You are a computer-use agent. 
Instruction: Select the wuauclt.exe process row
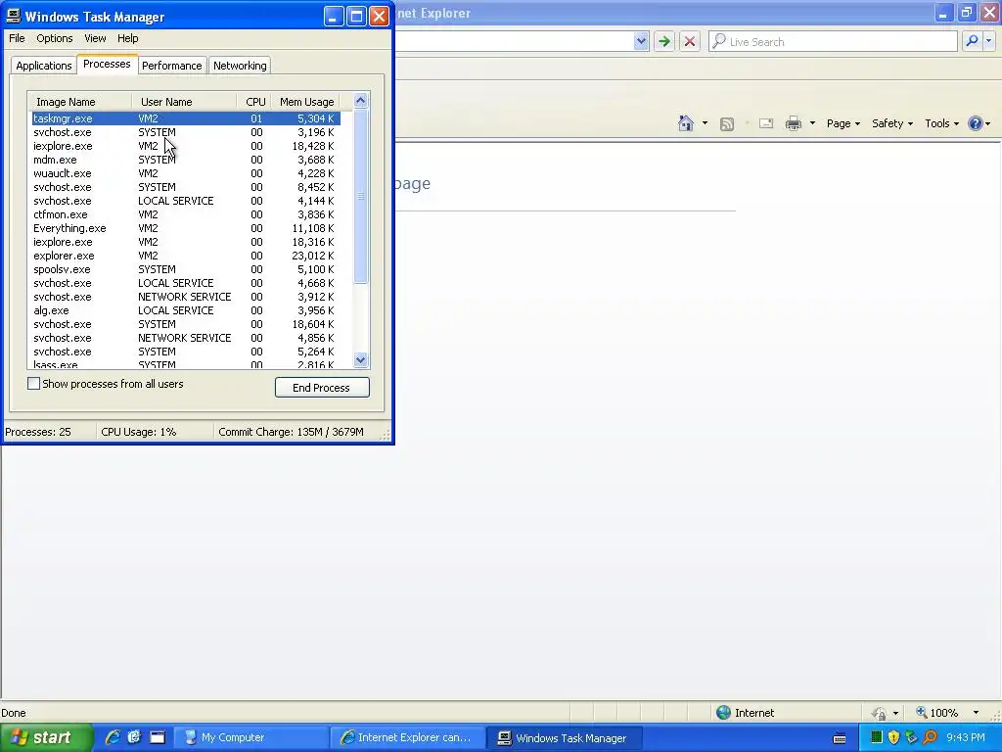pyautogui.click(x=186, y=173)
